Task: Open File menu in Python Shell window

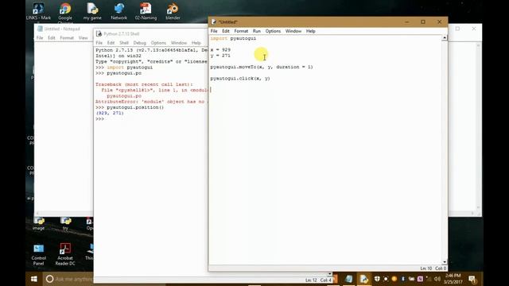Action: coord(99,43)
